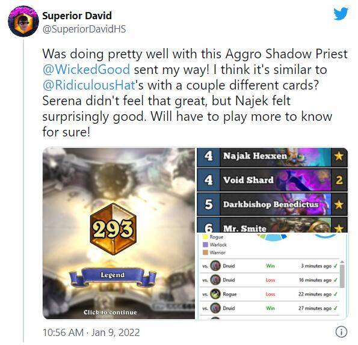Click the Click to continue text
Viewport: 358px width, 345px height.
[110, 312]
